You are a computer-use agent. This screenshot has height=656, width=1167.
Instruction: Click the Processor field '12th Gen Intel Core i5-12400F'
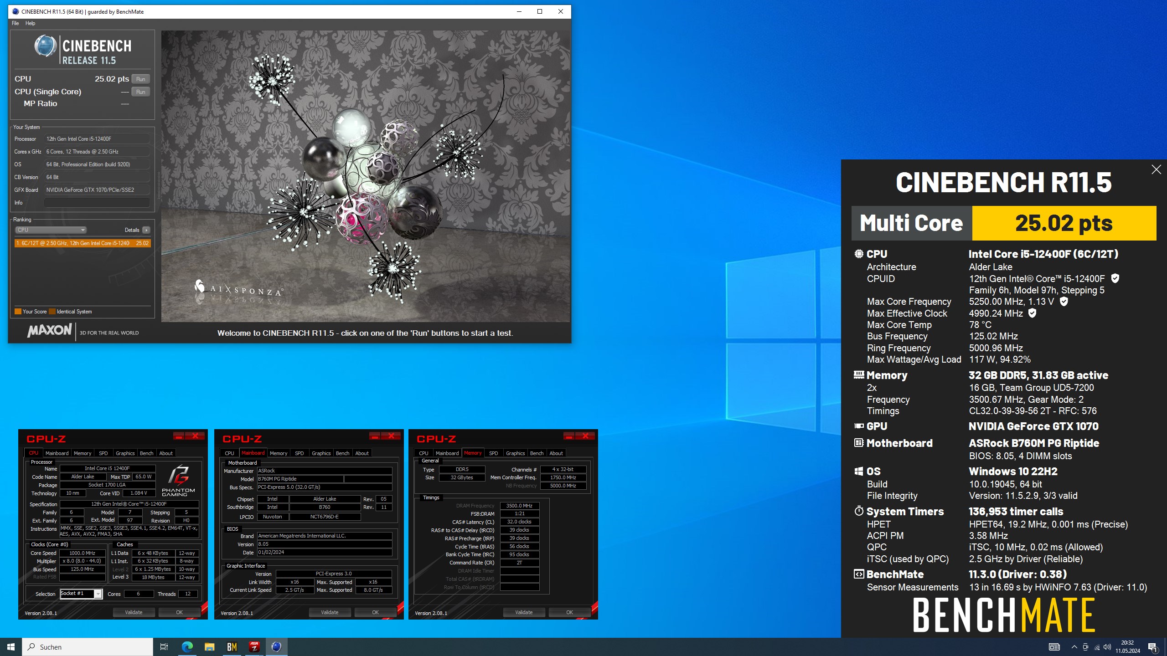point(97,139)
